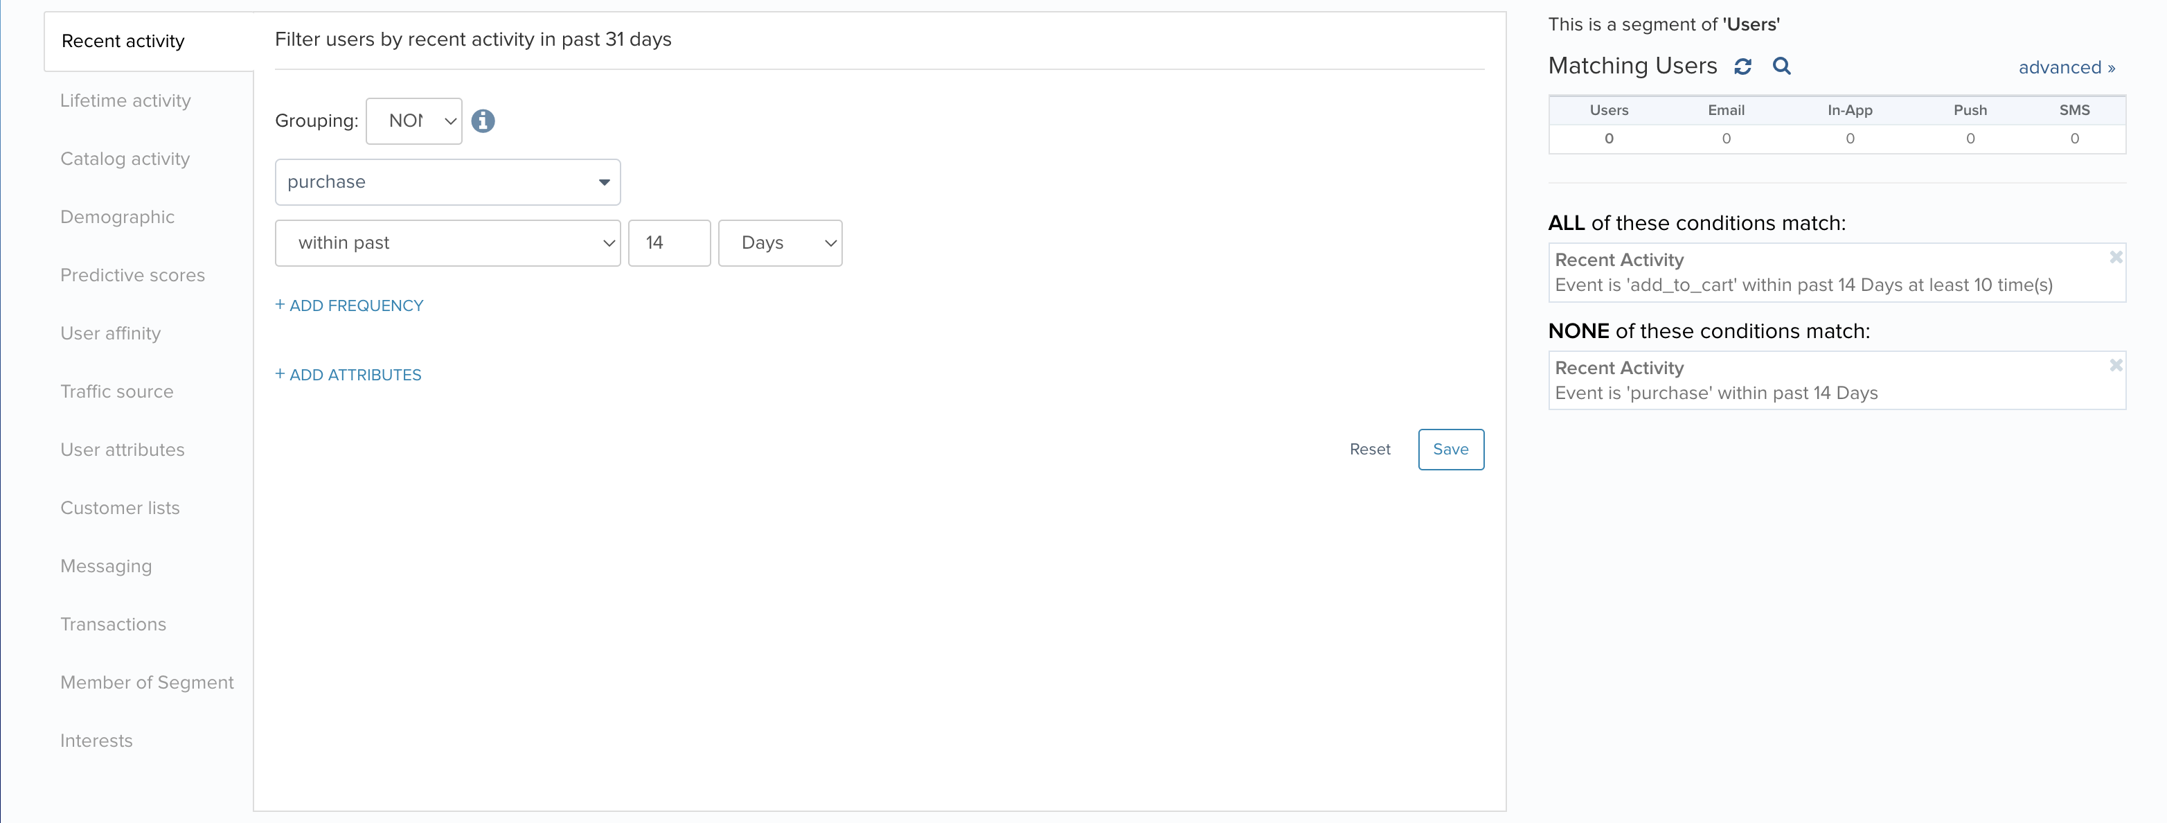Open the Transactions tab
This screenshot has height=823, width=2167.
point(113,624)
